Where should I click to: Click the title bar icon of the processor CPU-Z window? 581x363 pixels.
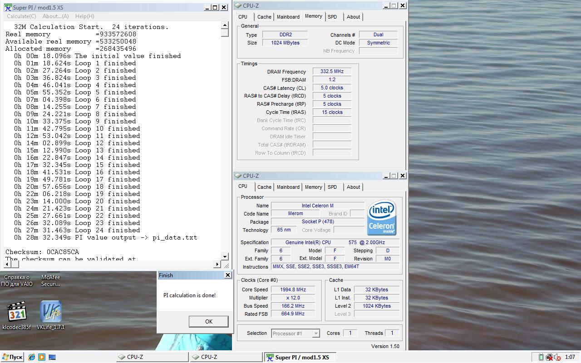point(238,176)
